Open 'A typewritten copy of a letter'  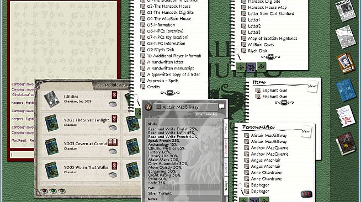coord(173,75)
